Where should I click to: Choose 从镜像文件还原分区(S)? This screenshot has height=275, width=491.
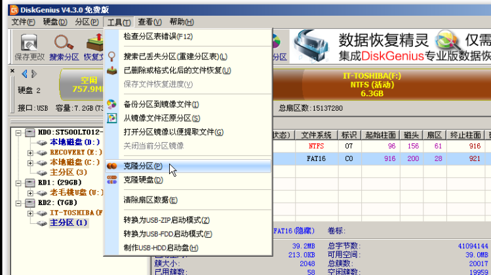point(188,118)
